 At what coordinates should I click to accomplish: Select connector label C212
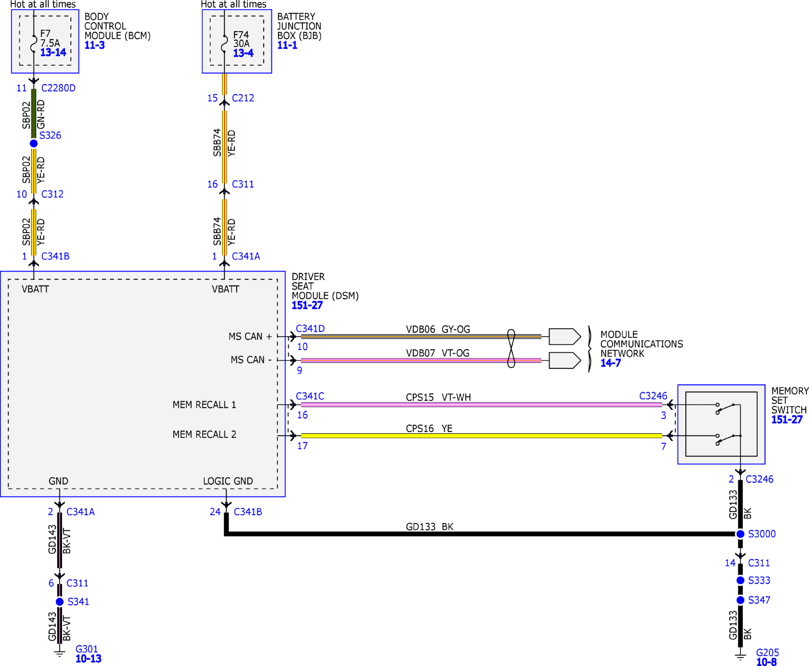(x=243, y=98)
